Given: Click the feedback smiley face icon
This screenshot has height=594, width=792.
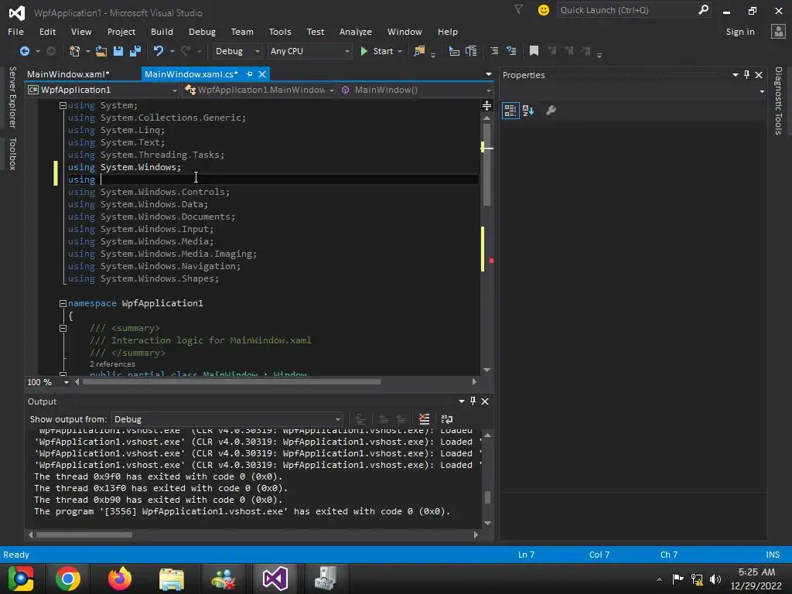Looking at the screenshot, I should 544,10.
